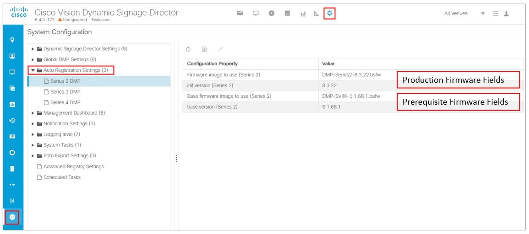Viewport: 529px width, 234px height.
Task: Select Global DMP Settings (9) label
Action: 70,59
